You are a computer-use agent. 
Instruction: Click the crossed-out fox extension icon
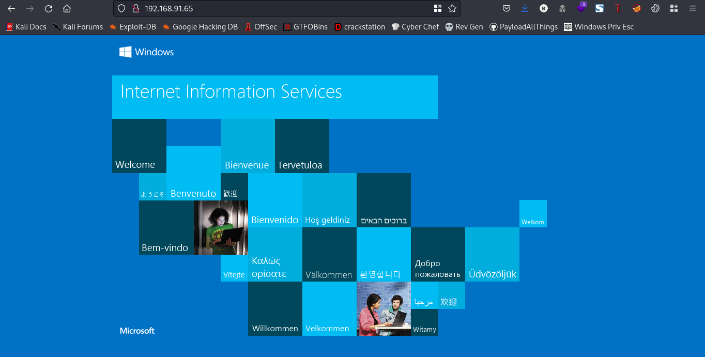637,8
